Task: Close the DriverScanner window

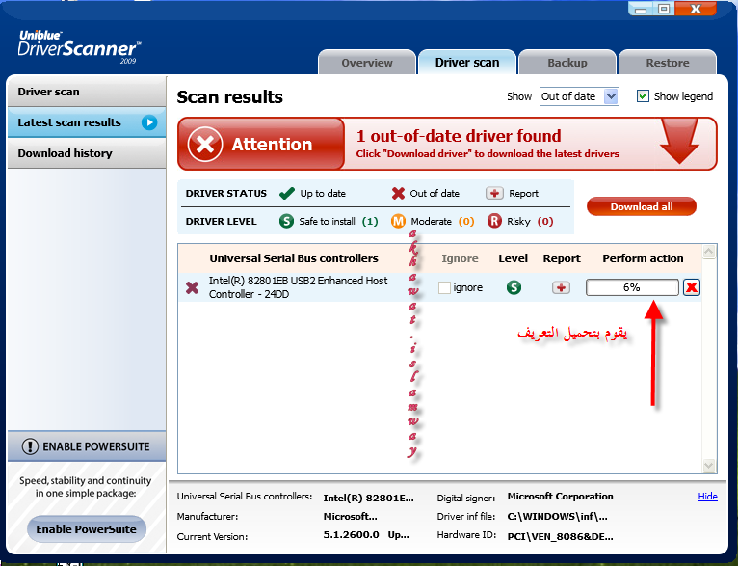Action: tap(696, 9)
